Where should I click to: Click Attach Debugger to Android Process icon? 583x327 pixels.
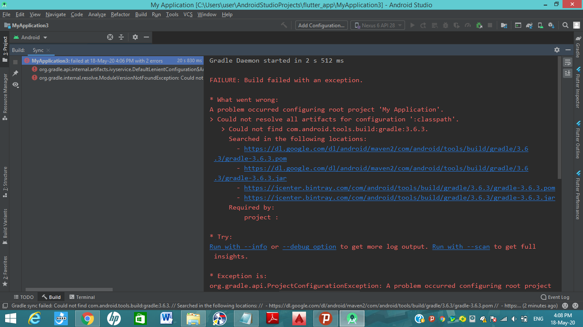point(479,25)
